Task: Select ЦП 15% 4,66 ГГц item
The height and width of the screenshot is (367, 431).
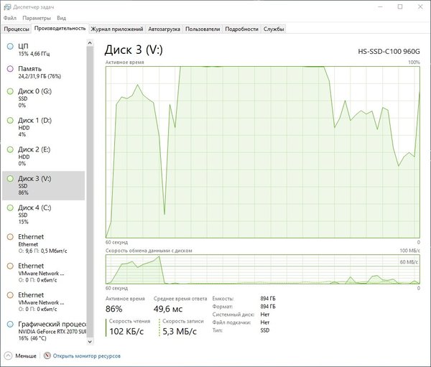Action: [43, 50]
